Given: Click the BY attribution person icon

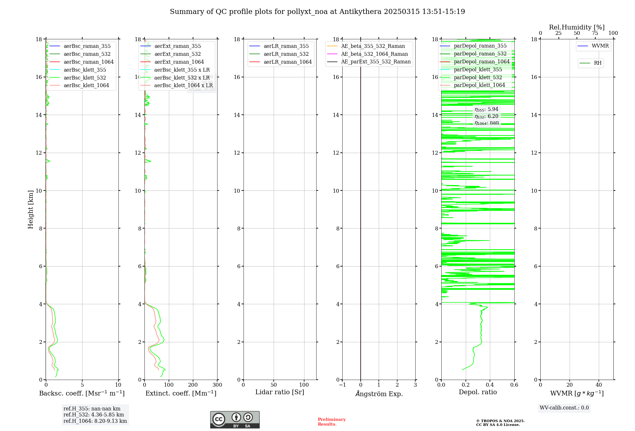Looking at the screenshot, I should pos(236,417).
